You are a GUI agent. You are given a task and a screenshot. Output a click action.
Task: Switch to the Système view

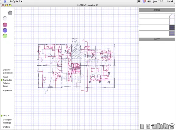click(x=7, y=127)
